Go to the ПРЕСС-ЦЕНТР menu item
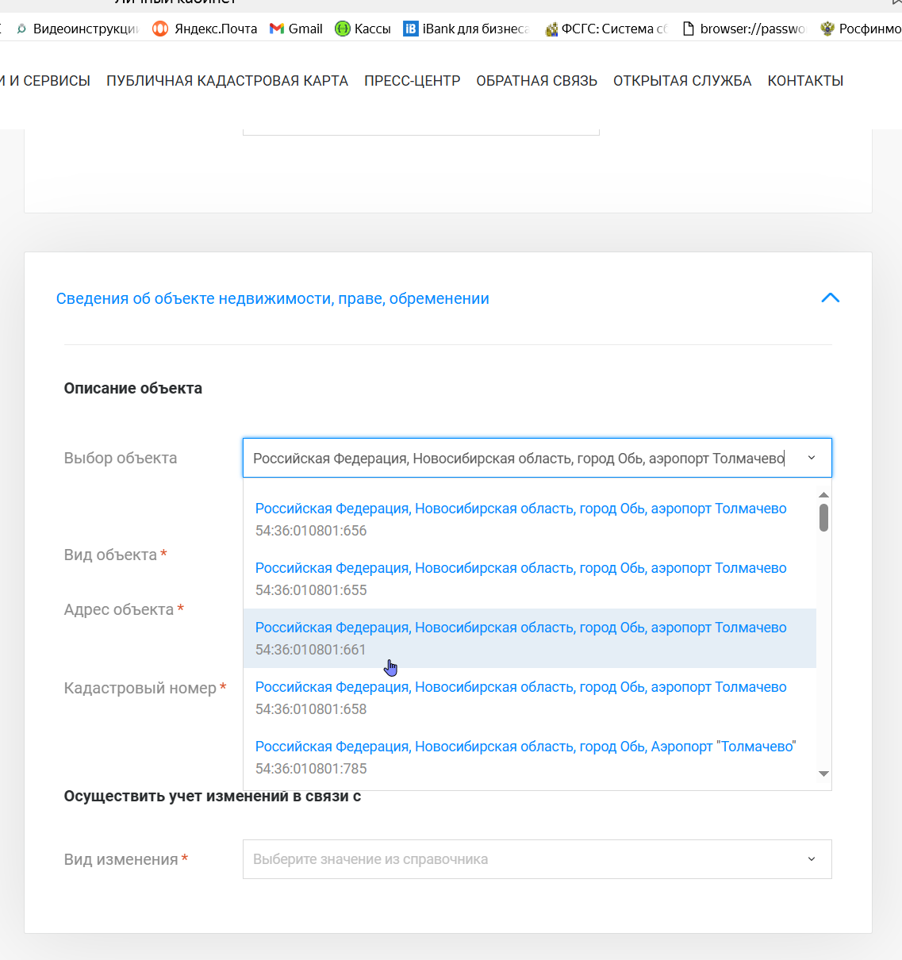 click(x=413, y=81)
